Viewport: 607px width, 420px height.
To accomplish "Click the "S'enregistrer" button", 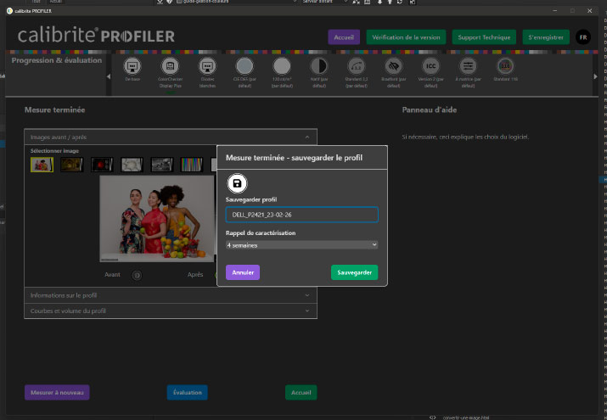I will click(546, 37).
